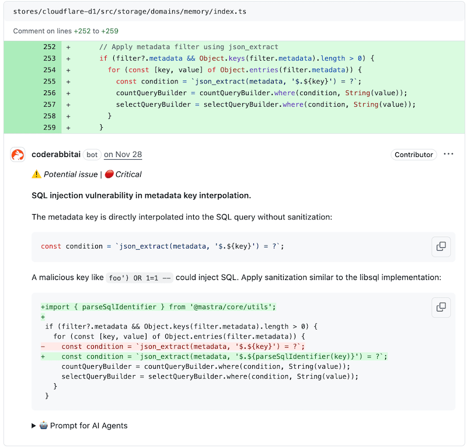
Task: Open the comment's three-dot options menu
Action: pos(448,155)
